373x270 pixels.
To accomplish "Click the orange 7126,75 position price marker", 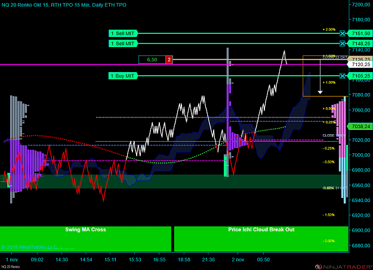I will 360,58.
